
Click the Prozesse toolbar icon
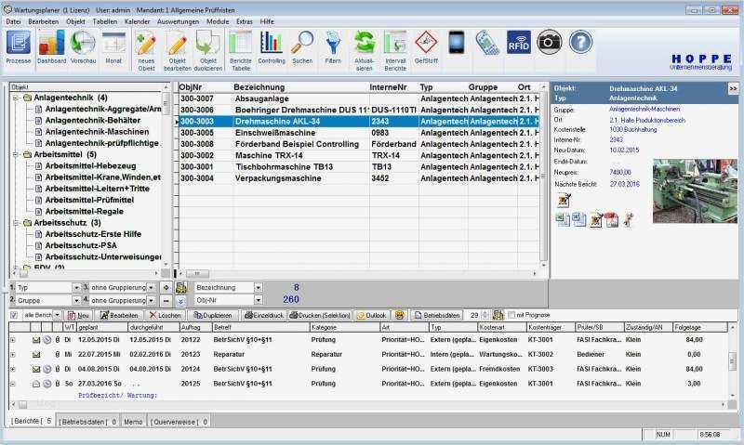tap(19, 47)
